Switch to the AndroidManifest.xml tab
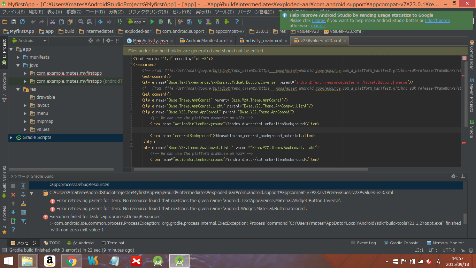This screenshot has height=268, width=476. pyautogui.click(x=206, y=41)
